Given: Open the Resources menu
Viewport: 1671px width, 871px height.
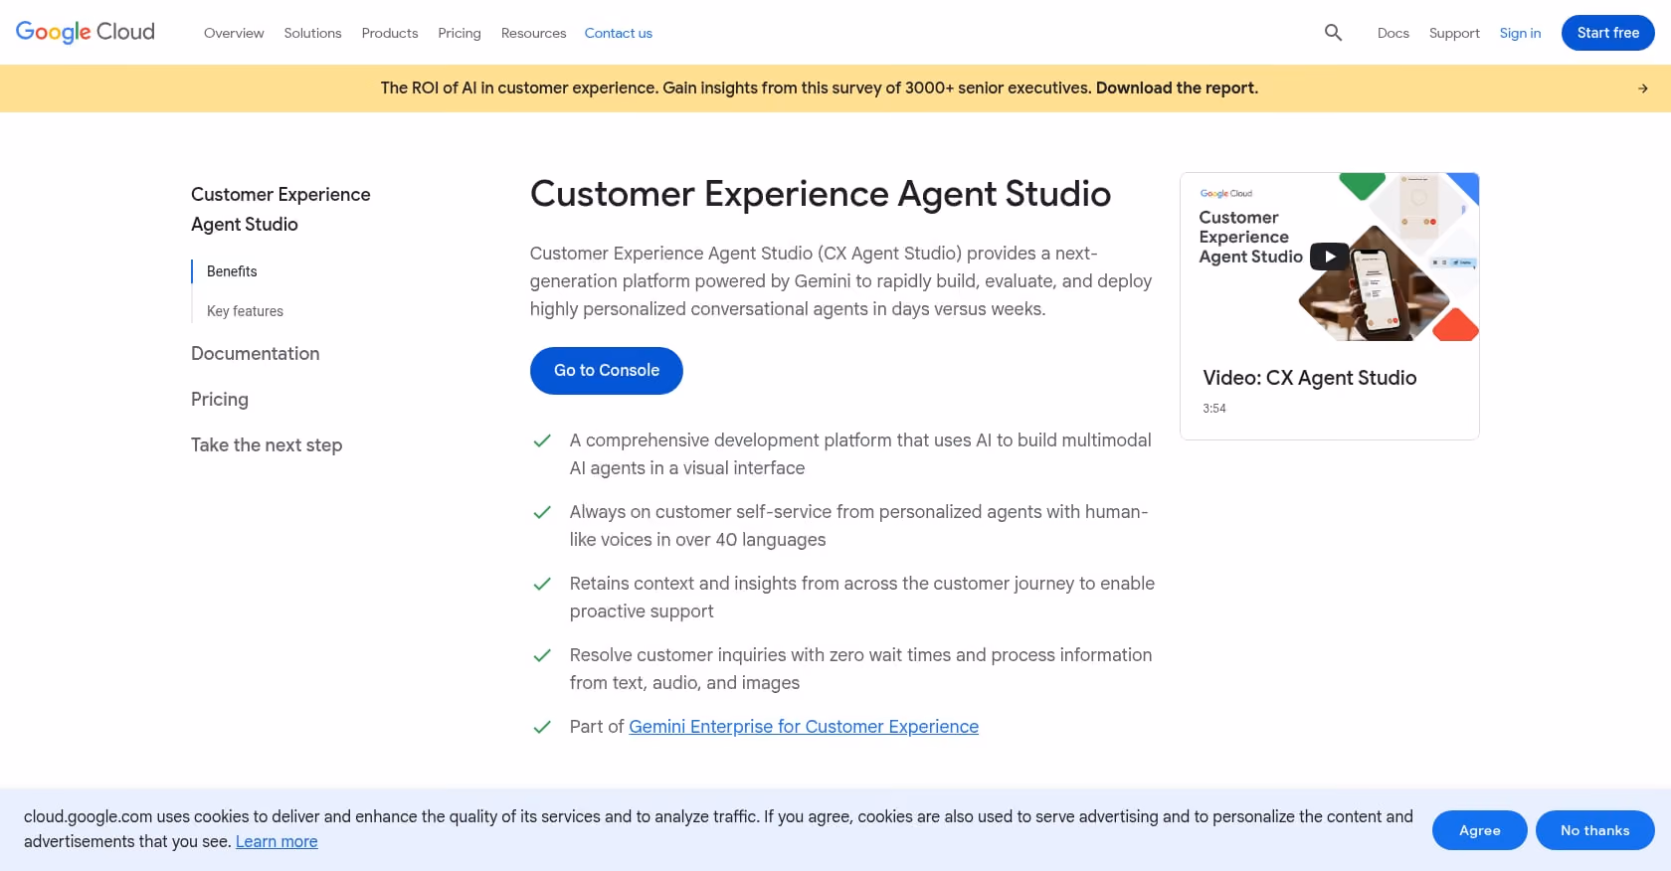Looking at the screenshot, I should pyautogui.click(x=533, y=33).
